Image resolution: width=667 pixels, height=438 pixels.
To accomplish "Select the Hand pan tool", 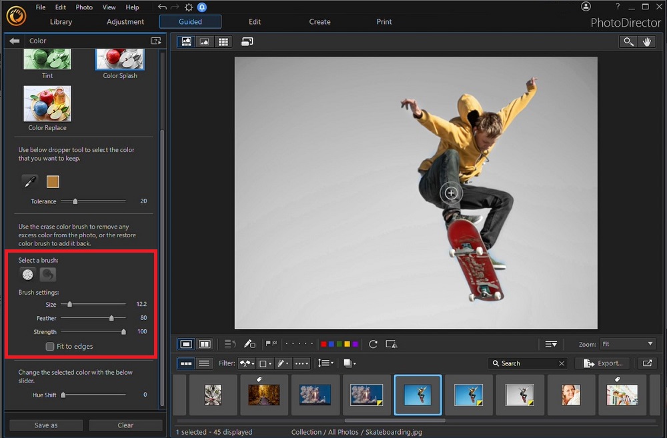I will pyautogui.click(x=646, y=41).
